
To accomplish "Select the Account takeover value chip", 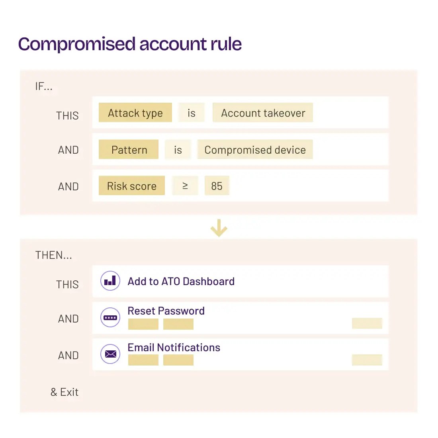I will click(263, 113).
